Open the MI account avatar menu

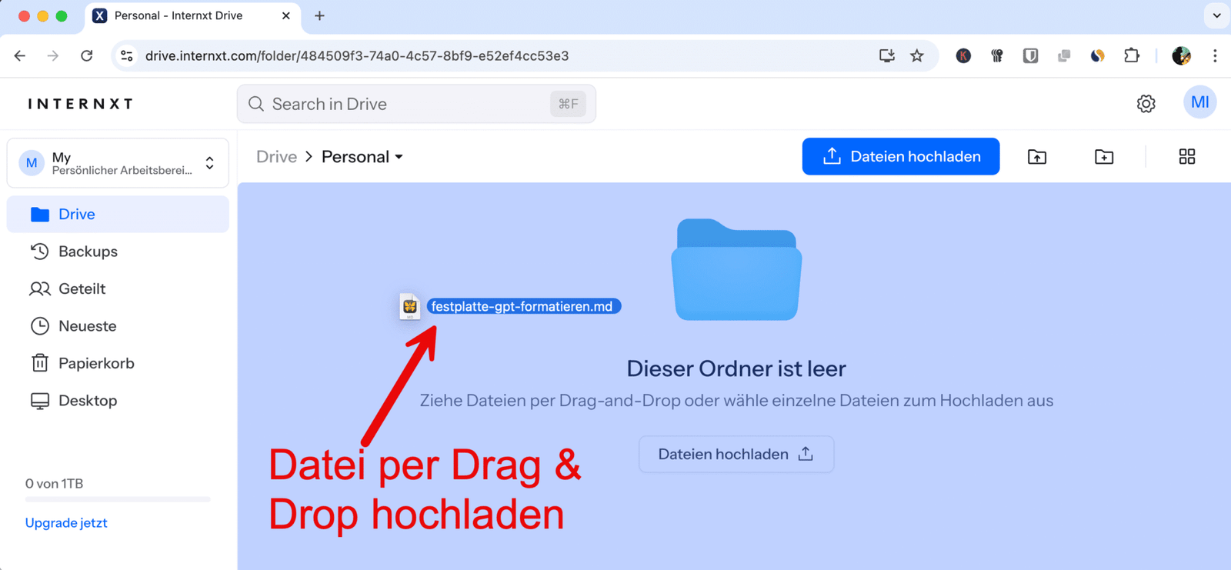(1199, 103)
